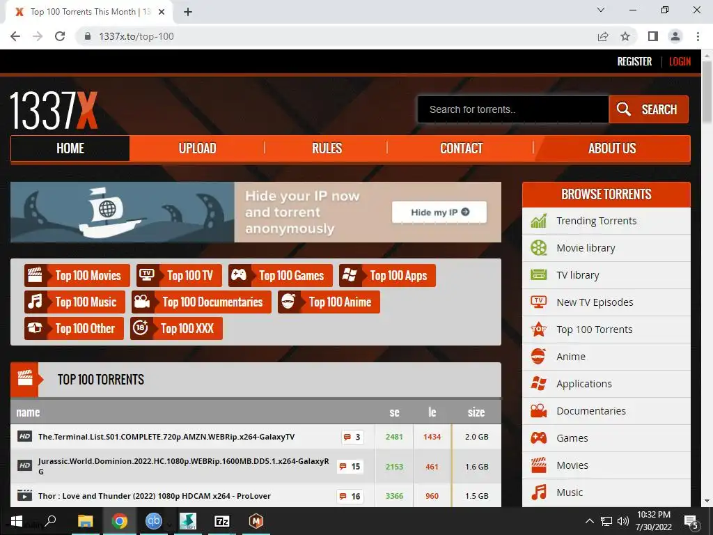
Task: Click the Top 100 Other box icon
Action: pos(35,328)
